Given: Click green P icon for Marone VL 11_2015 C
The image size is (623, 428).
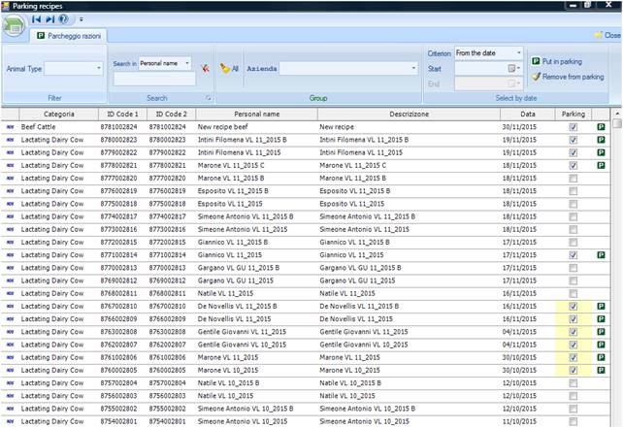Looking at the screenshot, I should click(601, 165).
